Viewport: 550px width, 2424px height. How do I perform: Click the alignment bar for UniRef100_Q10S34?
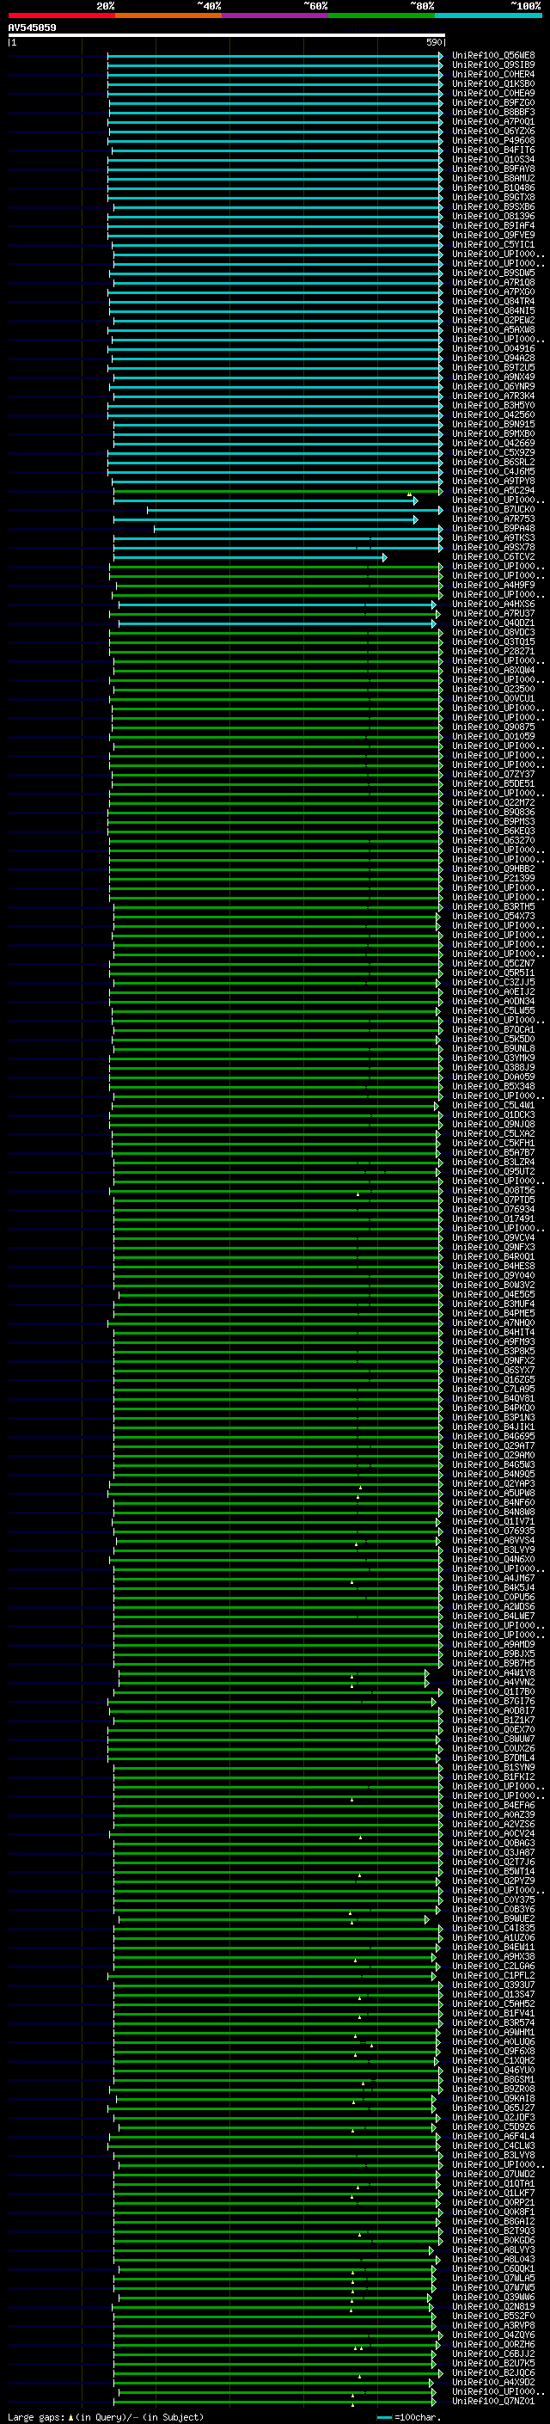[x=276, y=160]
